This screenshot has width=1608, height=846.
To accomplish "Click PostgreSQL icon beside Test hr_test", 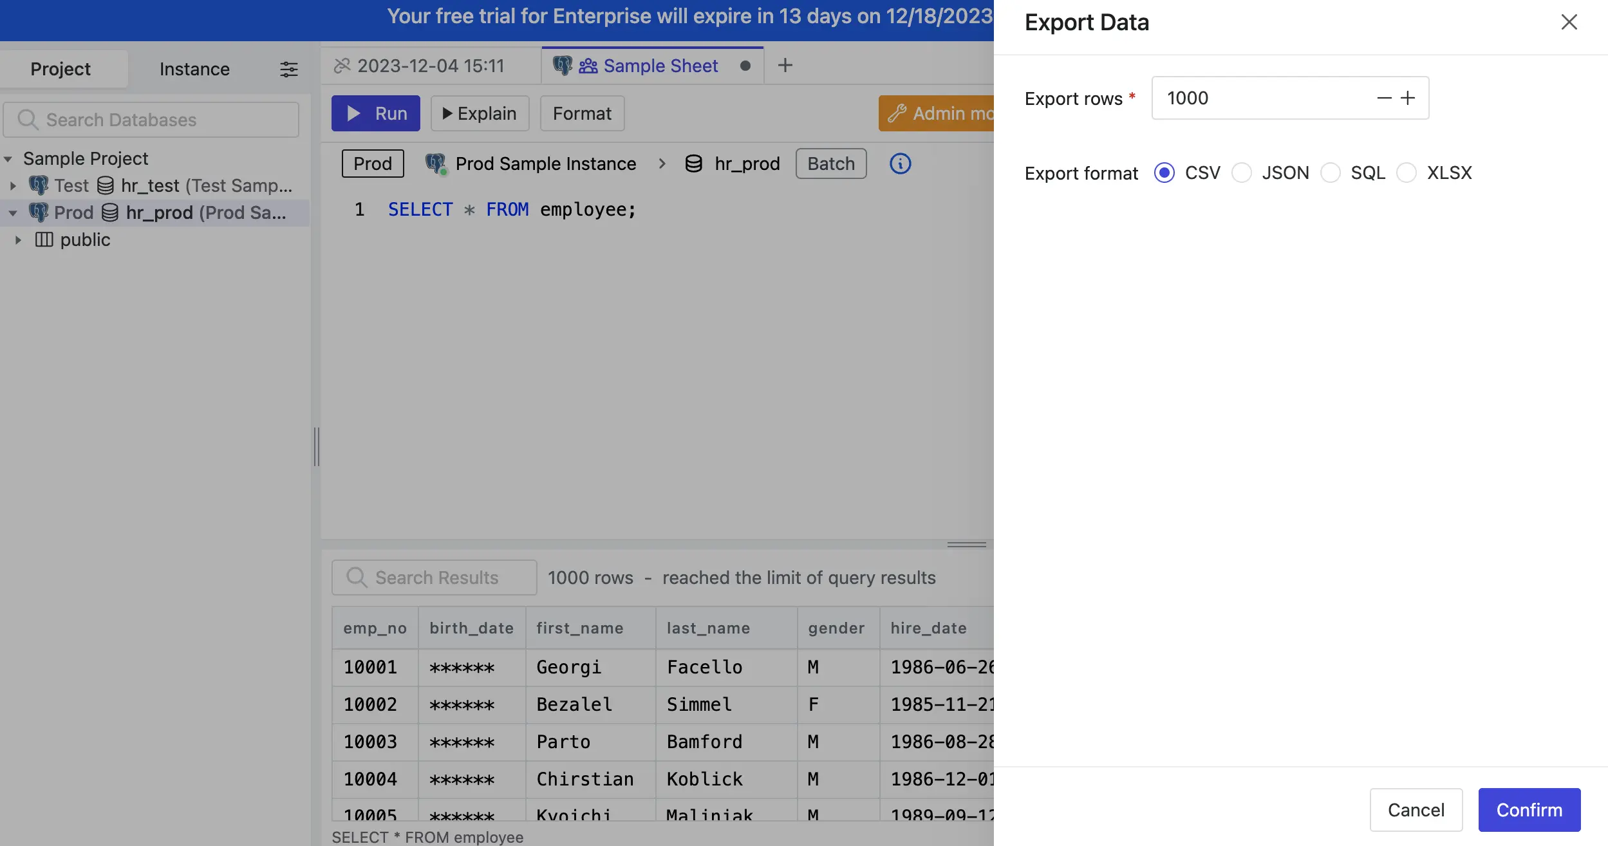I will [39, 185].
